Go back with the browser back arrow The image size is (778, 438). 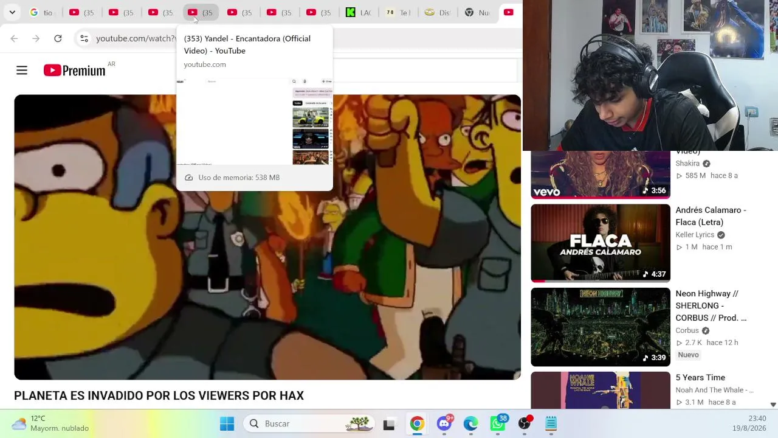(14, 38)
